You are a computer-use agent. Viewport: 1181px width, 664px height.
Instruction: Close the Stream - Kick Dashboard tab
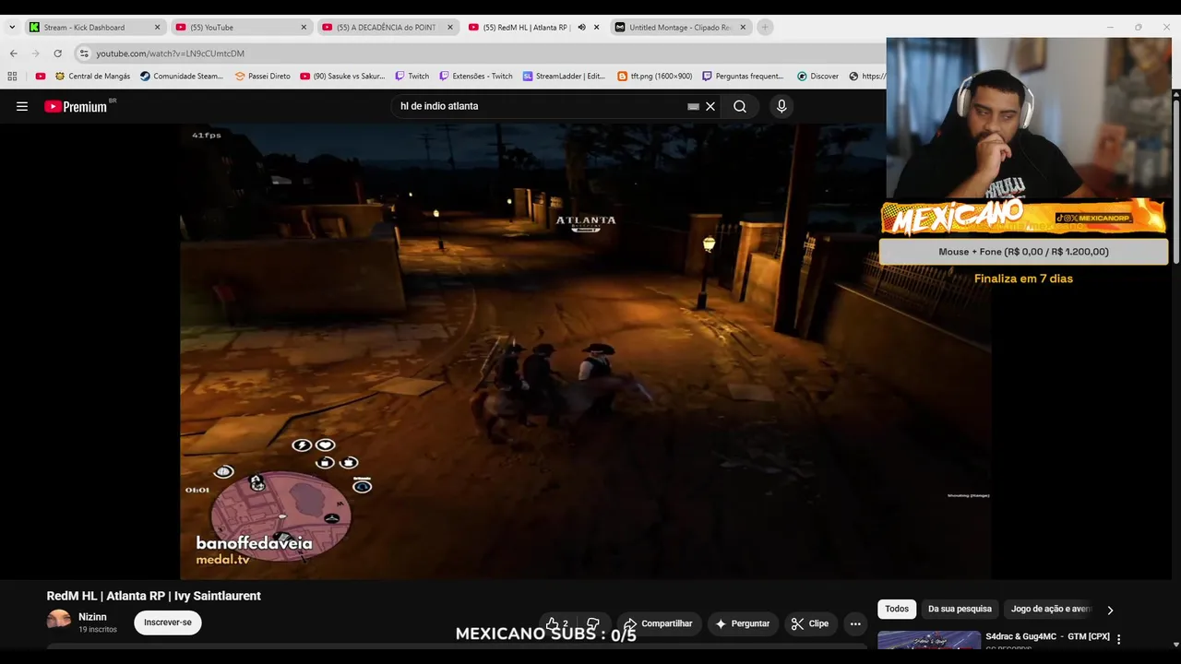[157, 28]
